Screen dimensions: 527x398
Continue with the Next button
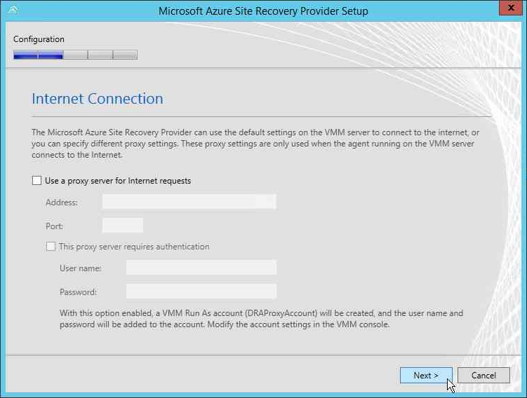[426, 375]
